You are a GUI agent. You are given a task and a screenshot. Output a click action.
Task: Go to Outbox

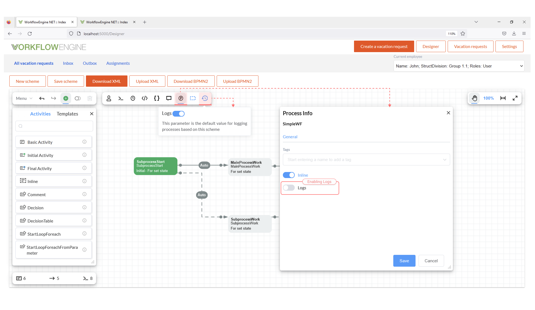pos(90,63)
